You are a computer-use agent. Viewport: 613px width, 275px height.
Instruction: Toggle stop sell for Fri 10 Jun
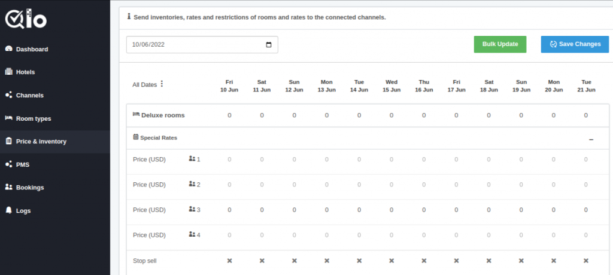click(x=229, y=261)
